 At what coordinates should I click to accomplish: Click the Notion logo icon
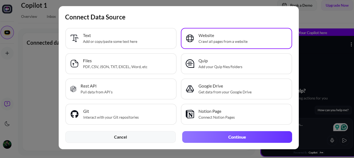click(x=190, y=114)
